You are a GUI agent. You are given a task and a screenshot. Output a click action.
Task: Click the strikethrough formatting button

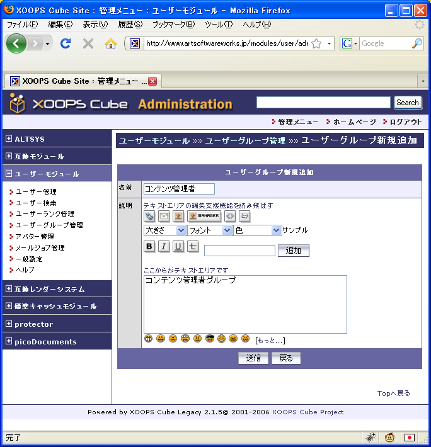click(x=193, y=246)
